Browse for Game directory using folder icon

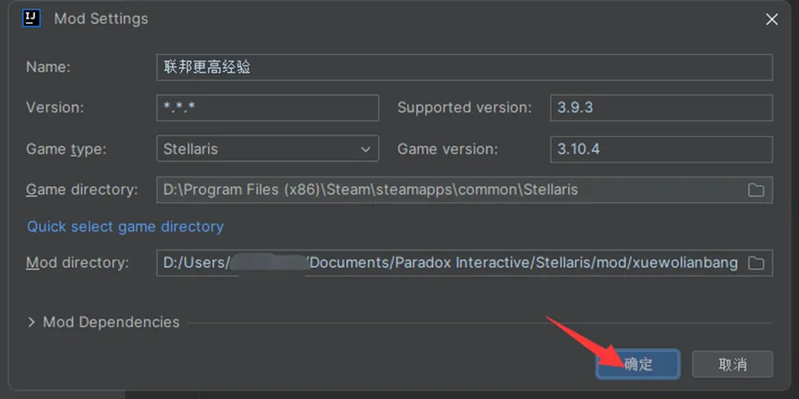click(756, 190)
